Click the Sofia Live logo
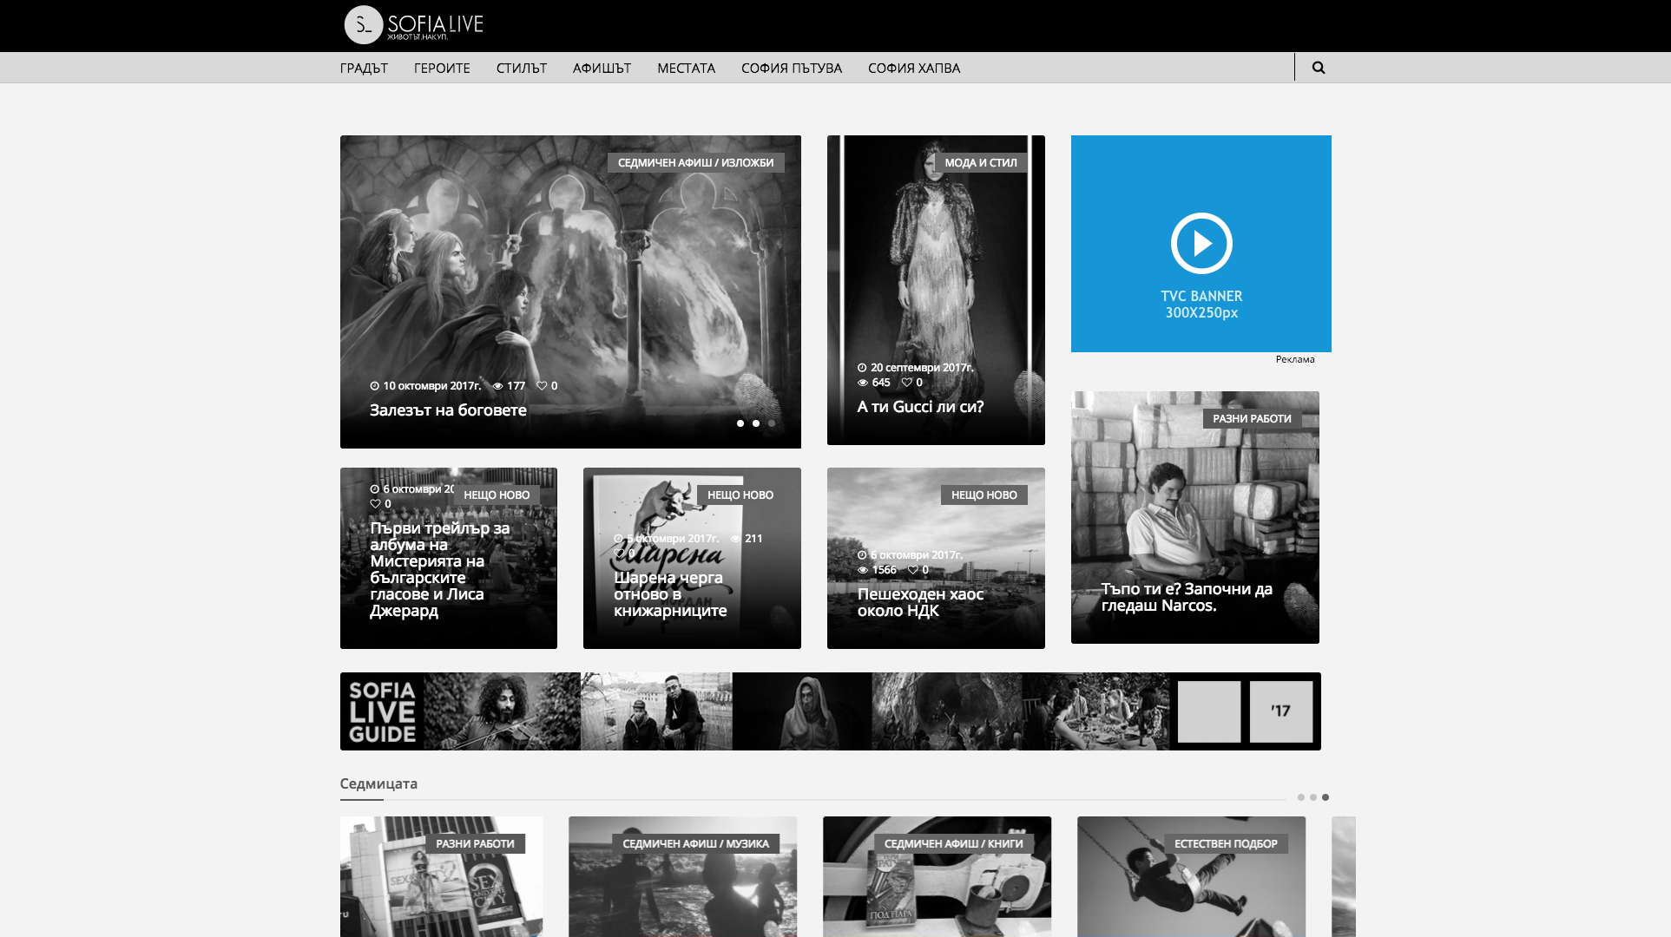Viewport: 1671px width, 937px height. click(413, 25)
